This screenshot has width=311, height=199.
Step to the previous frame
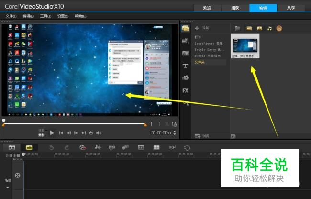coord(68,133)
